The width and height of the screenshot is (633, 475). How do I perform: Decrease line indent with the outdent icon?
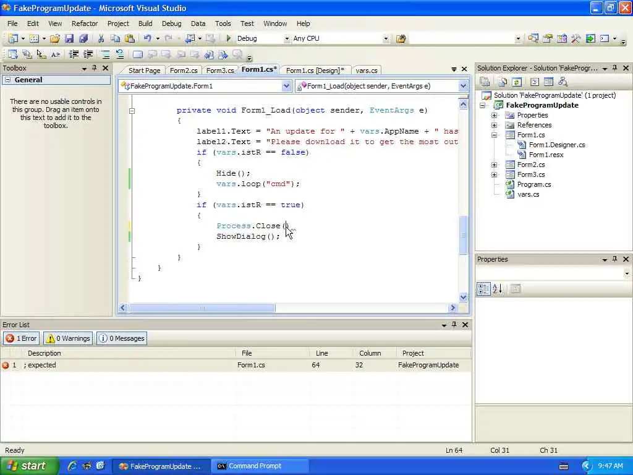(x=74, y=54)
